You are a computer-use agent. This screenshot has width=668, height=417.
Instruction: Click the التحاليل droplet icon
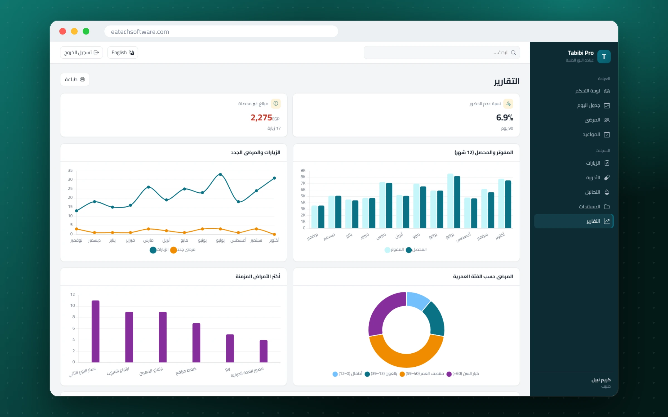pyautogui.click(x=607, y=192)
